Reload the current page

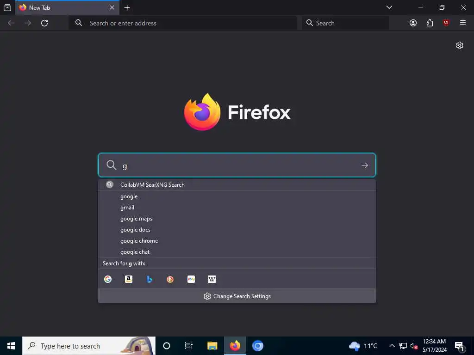pos(44,23)
